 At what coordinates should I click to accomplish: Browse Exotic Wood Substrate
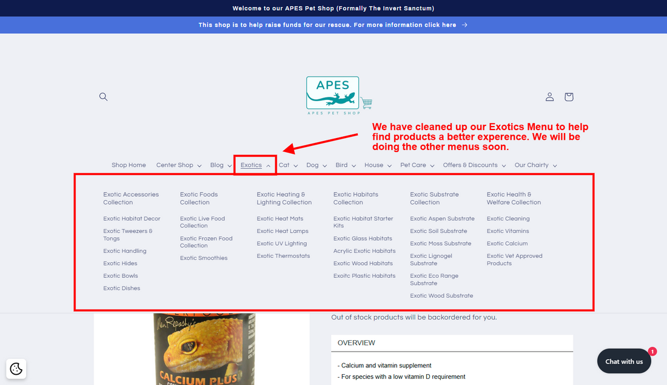441,296
